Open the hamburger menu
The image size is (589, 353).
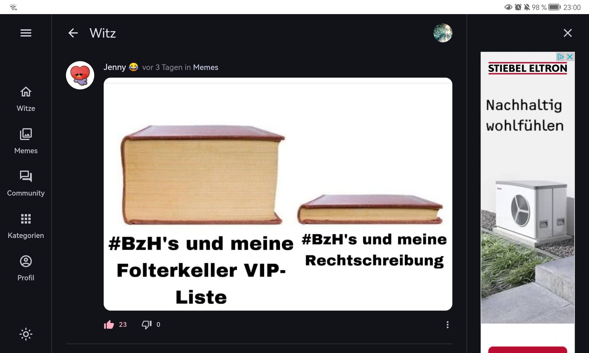(26, 33)
